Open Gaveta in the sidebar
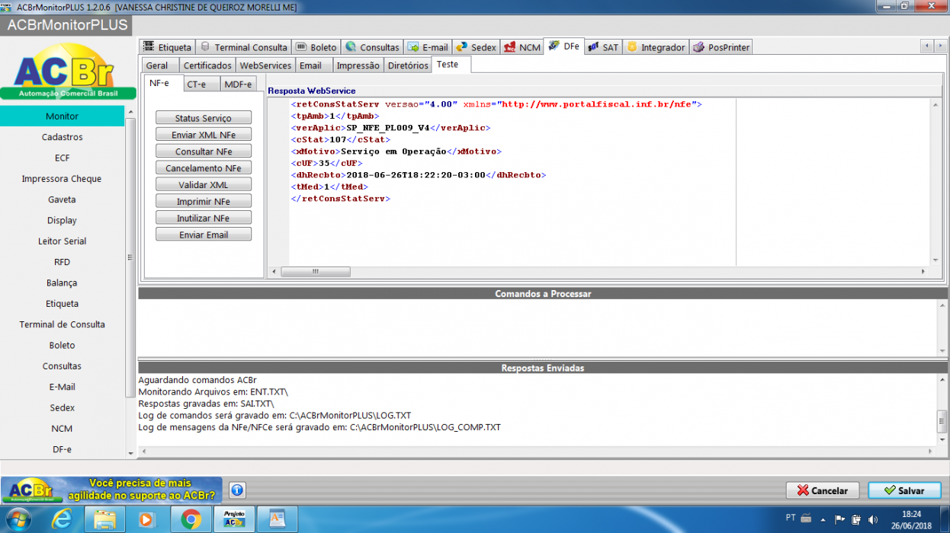The image size is (950, 533). pos(62,199)
